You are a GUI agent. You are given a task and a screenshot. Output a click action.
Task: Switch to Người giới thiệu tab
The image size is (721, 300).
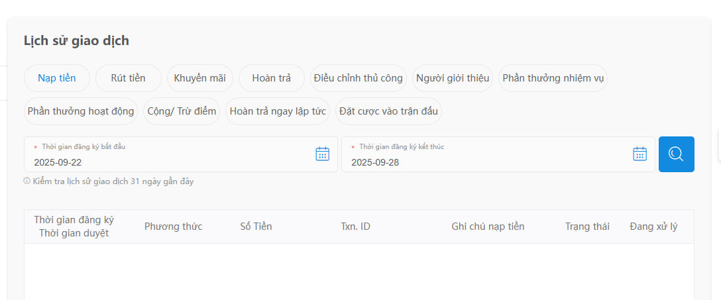point(453,78)
